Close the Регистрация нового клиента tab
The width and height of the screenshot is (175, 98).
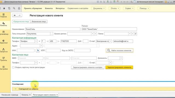tap(57, 95)
